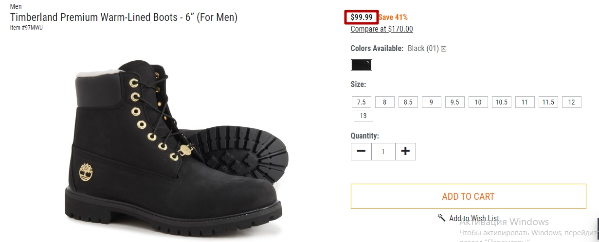Choose size 11

(525, 102)
